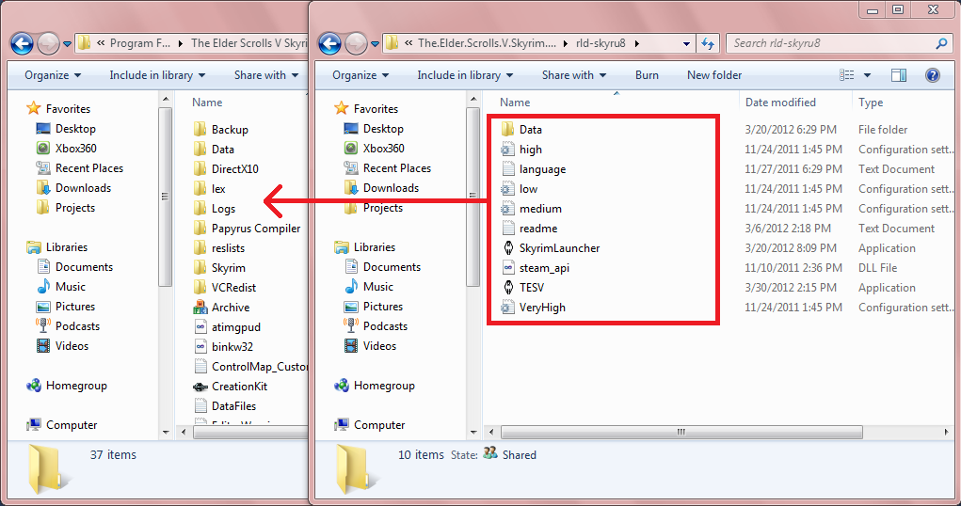This screenshot has width=961, height=506.
Task: Toggle the preview pane icon
Action: [x=899, y=75]
